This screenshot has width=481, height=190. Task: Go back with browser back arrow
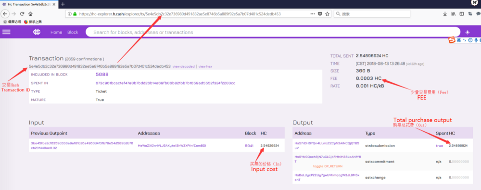pos(5,14)
